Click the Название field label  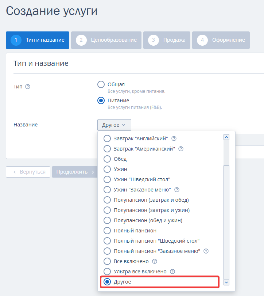[x=26, y=125]
